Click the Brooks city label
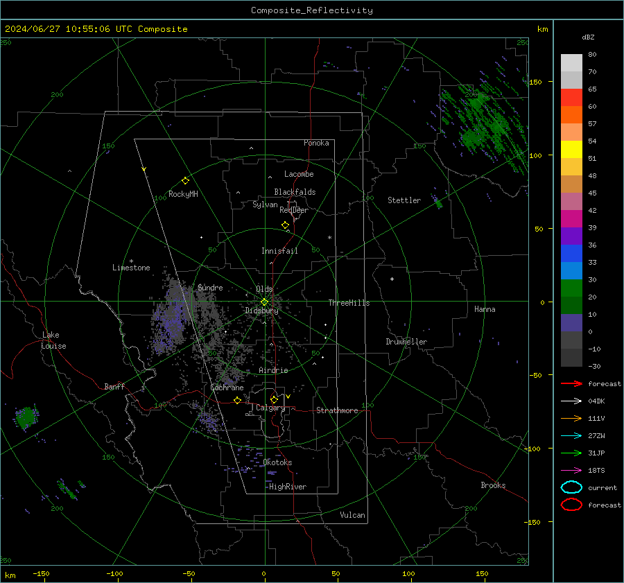This screenshot has height=583, width=624. [493, 485]
